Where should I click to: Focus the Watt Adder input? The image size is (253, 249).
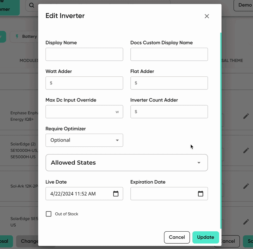click(x=84, y=83)
